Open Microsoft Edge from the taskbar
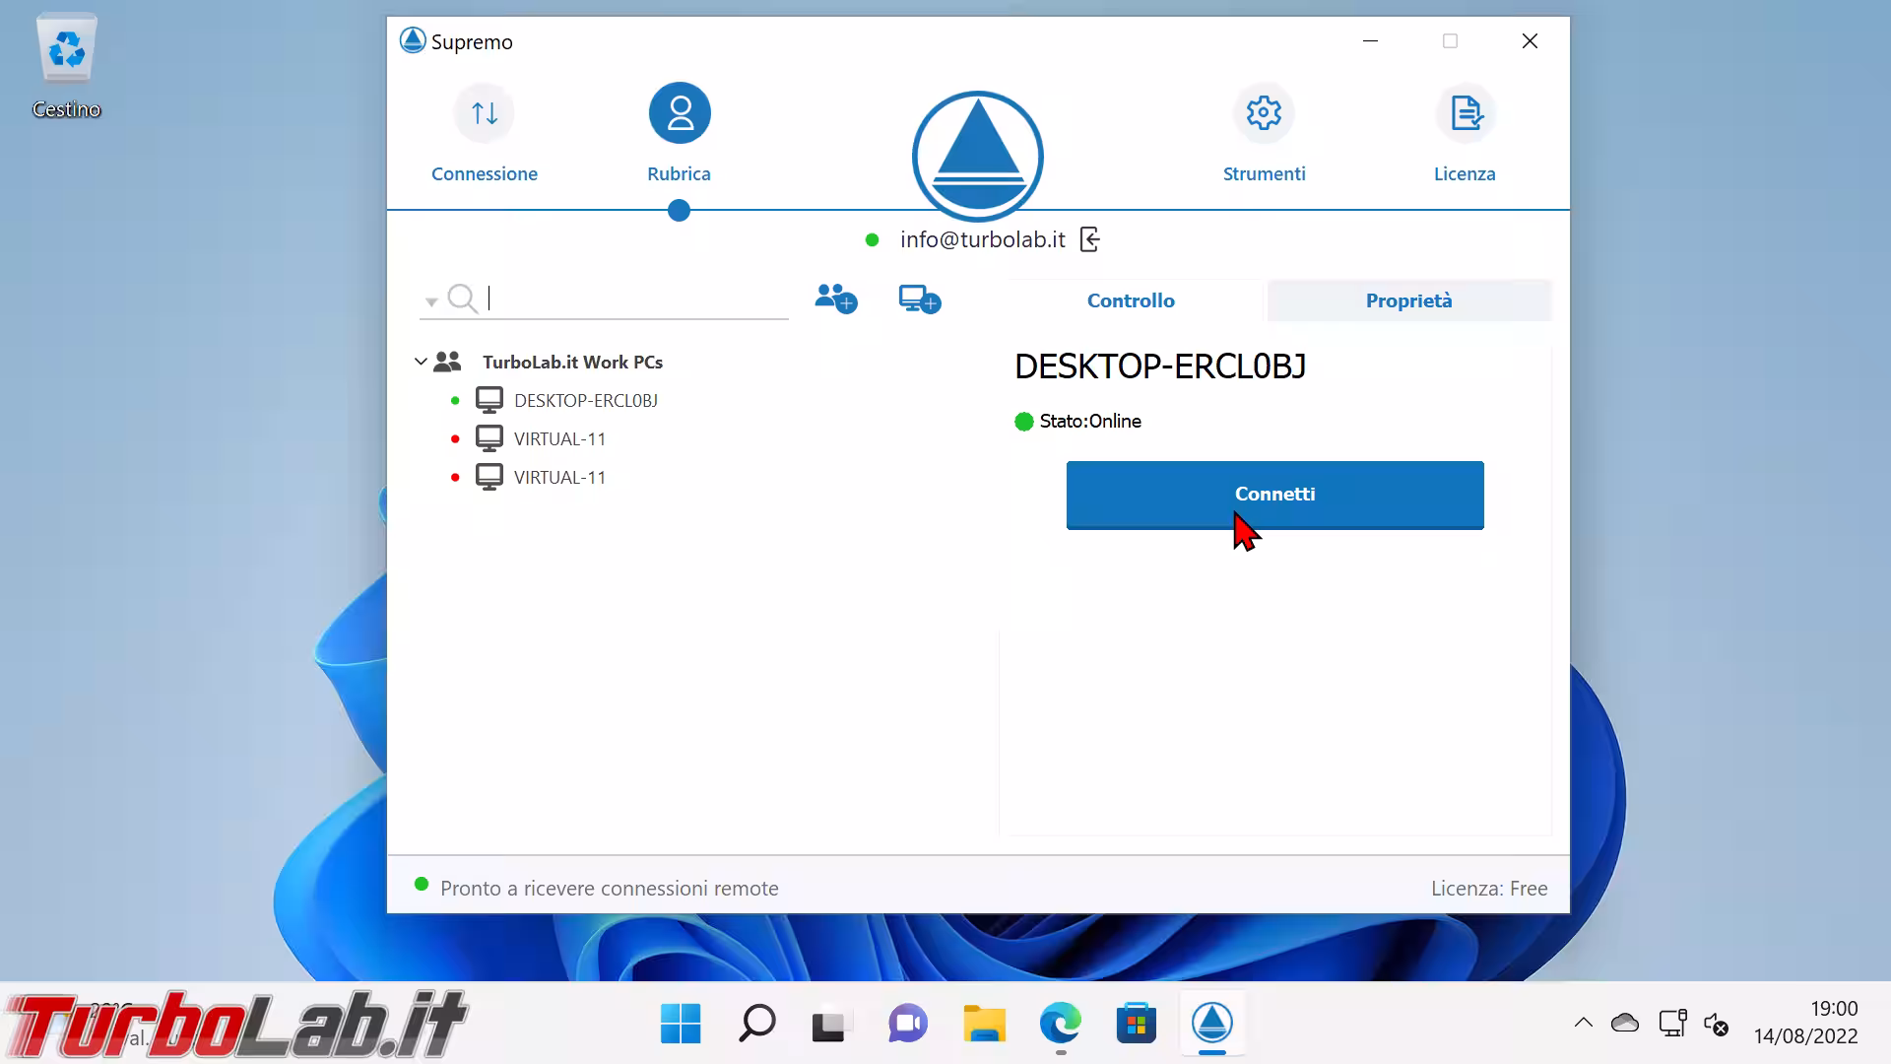The image size is (1891, 1064). 1060,1024
